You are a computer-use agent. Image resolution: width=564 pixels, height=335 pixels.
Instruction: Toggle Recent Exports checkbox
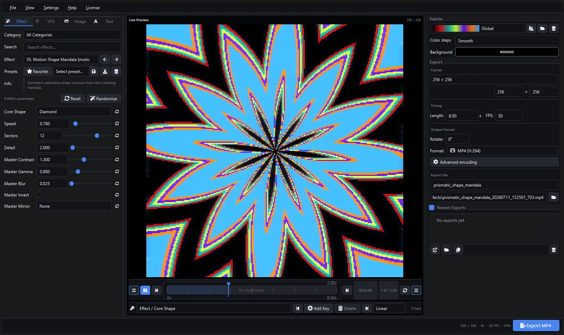[432, 208]
